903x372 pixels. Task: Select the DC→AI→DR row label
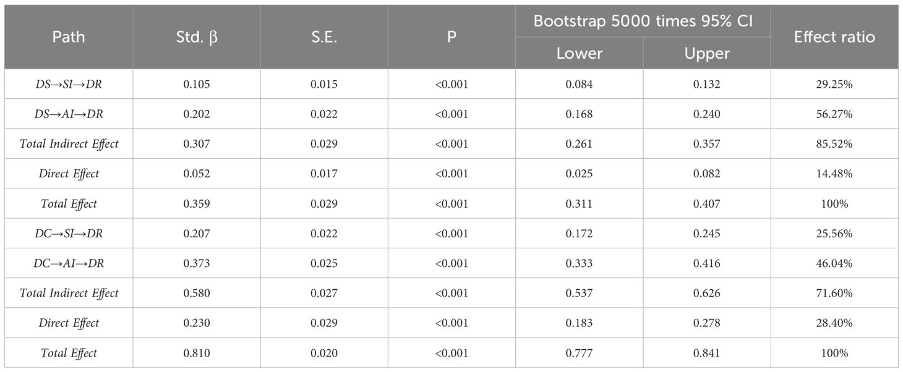click(x=68, y=263)
